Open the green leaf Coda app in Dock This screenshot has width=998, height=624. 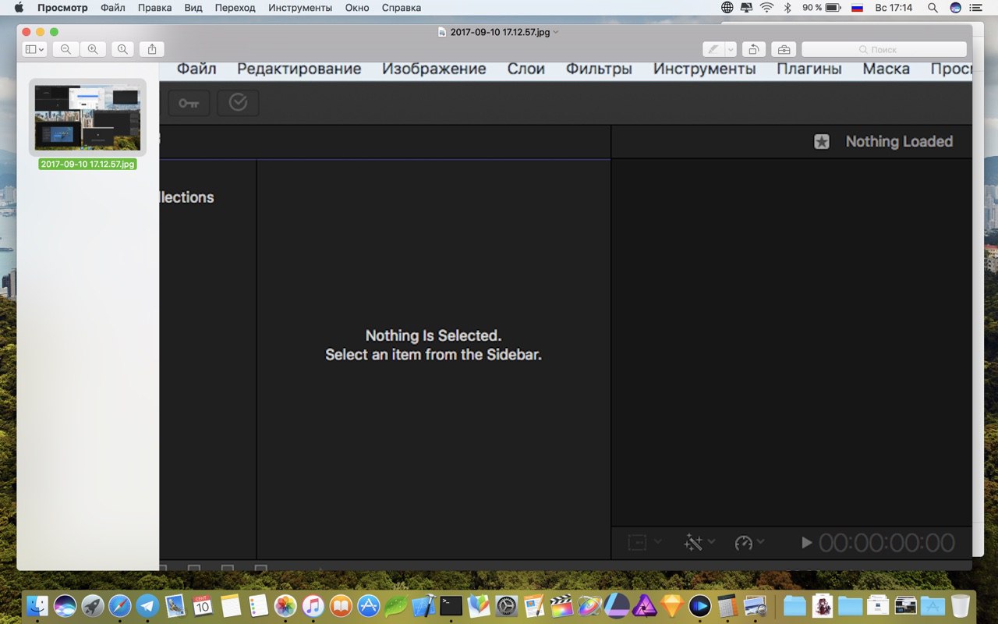pyautogui.click(x=395, y=605)
